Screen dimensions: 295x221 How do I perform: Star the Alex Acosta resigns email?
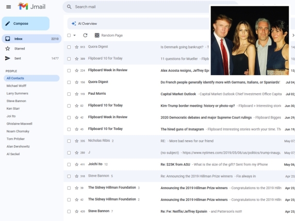76,71
